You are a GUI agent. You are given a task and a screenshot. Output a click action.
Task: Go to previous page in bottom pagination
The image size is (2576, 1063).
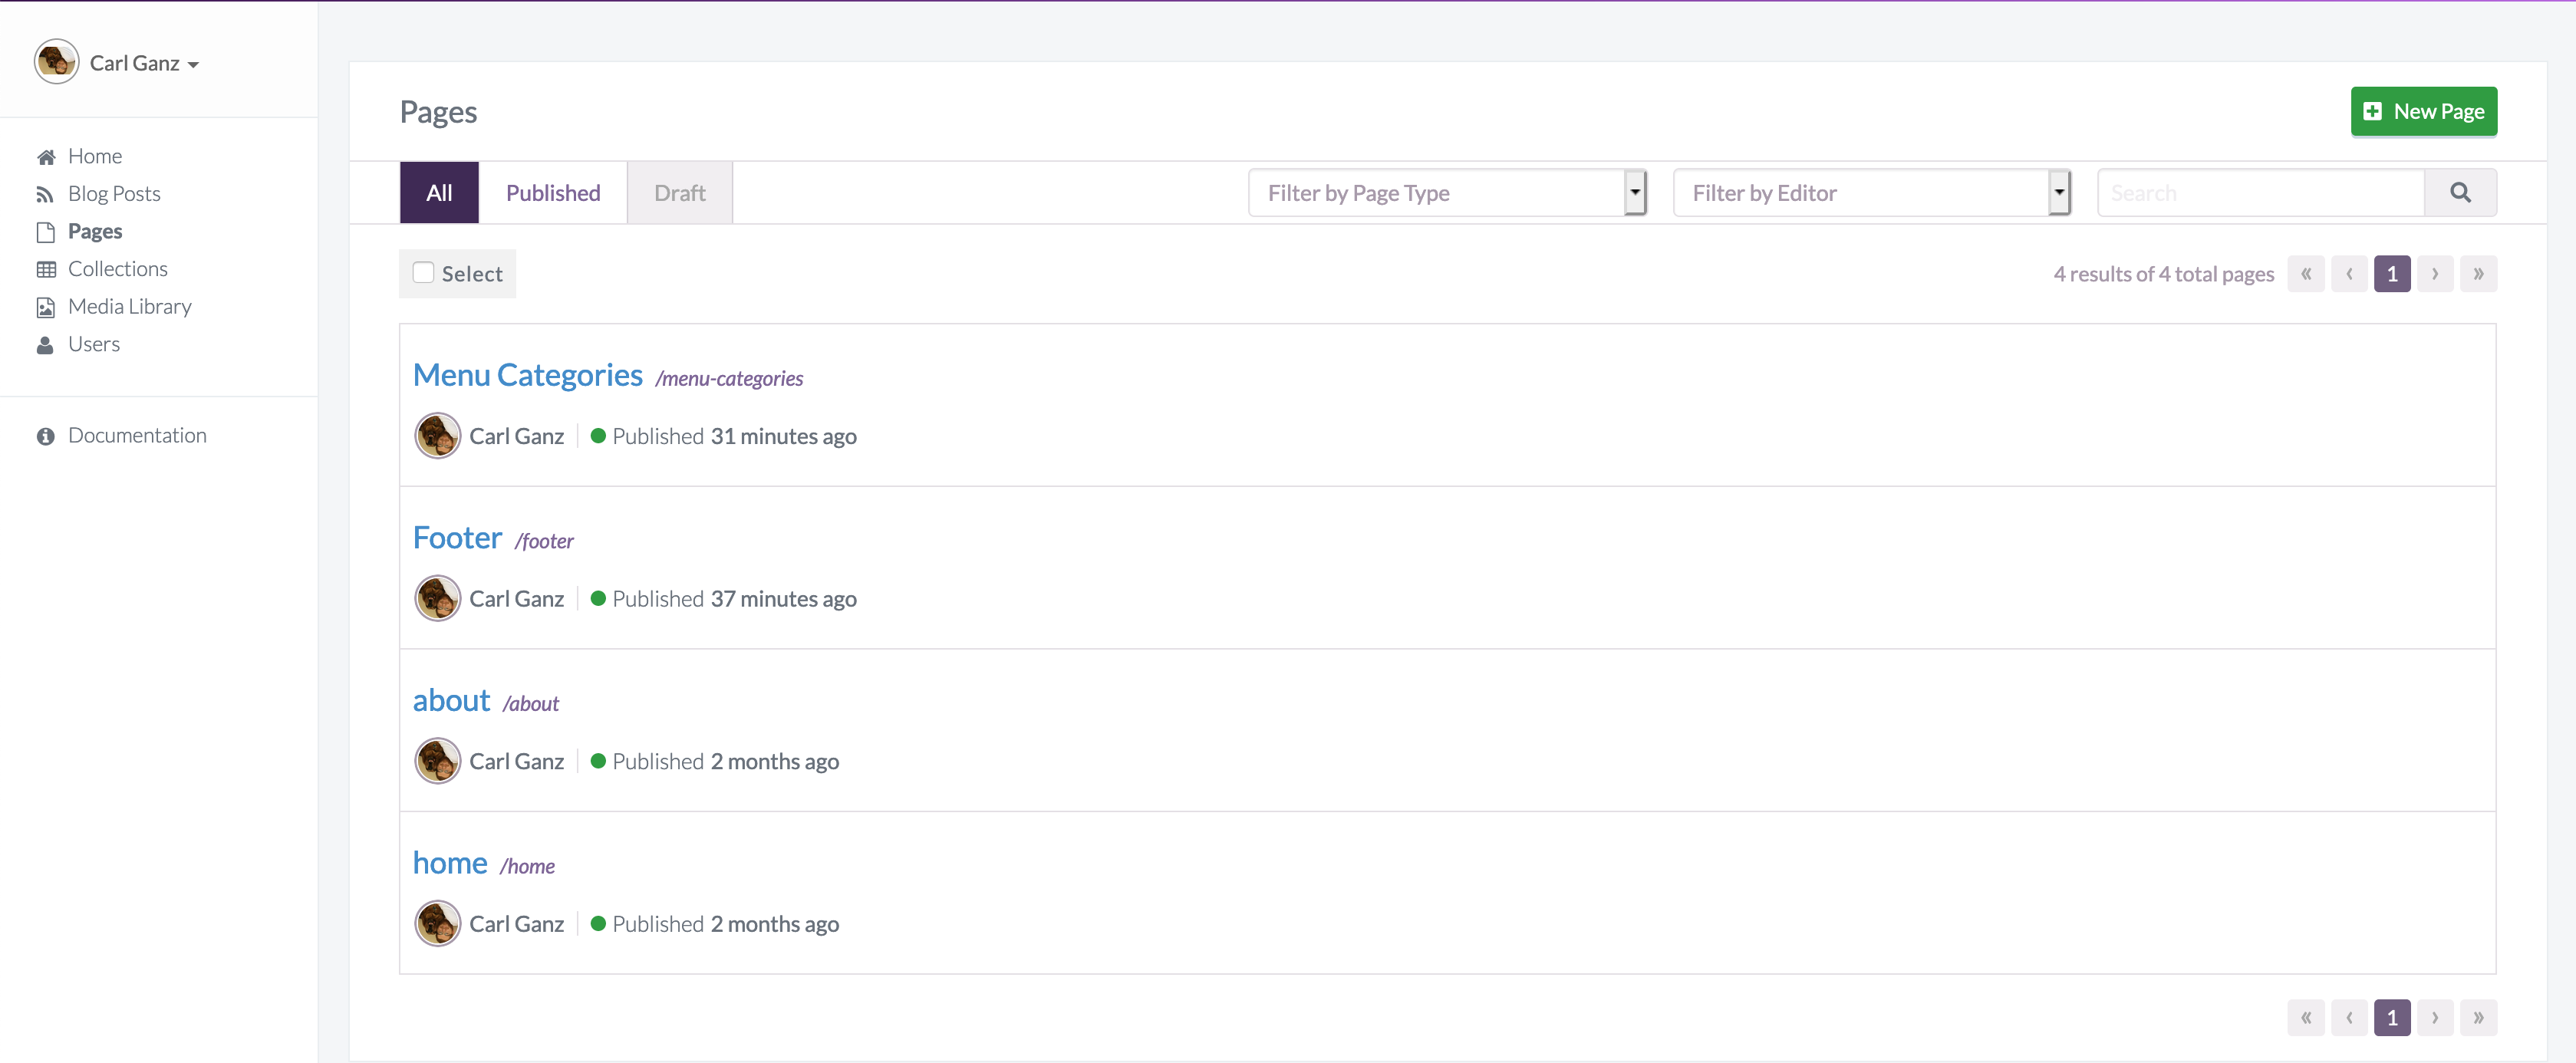(2349, 1018)
